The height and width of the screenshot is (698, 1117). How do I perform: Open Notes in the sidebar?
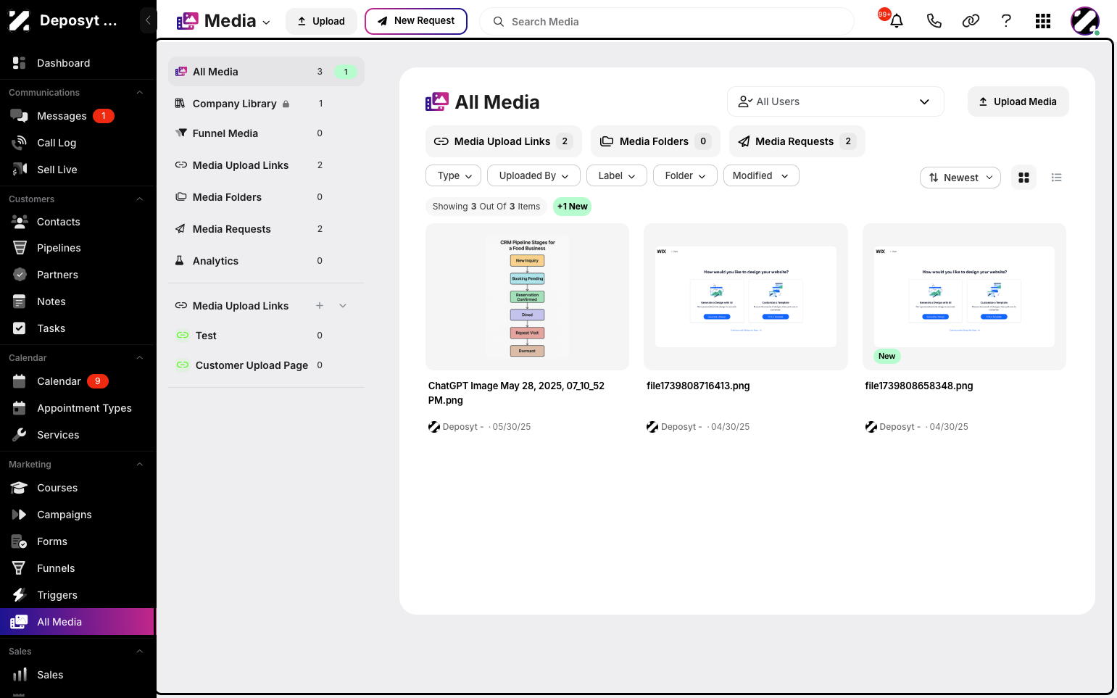point(77,302)
